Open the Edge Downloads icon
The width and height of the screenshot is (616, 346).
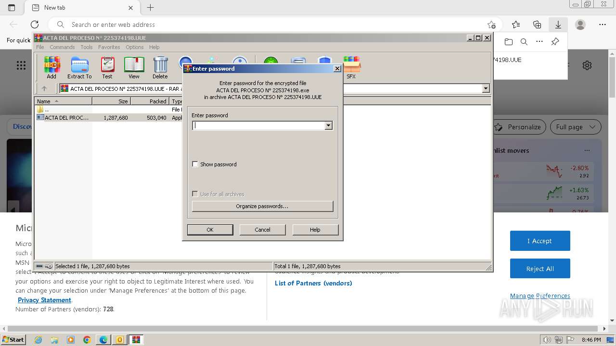(558, 25)
